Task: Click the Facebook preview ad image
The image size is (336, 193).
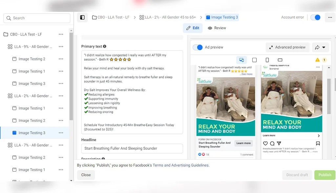Action: [226, 107]
